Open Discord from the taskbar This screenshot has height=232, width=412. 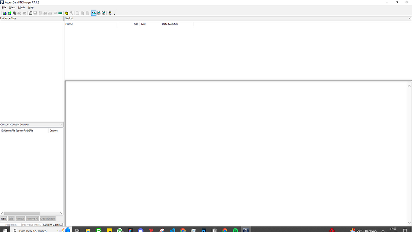click(141, 230)
